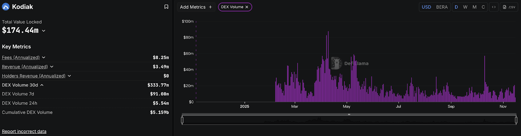Expand Holders Revenue (Annualized) row
521x136 pixels.
69,76
